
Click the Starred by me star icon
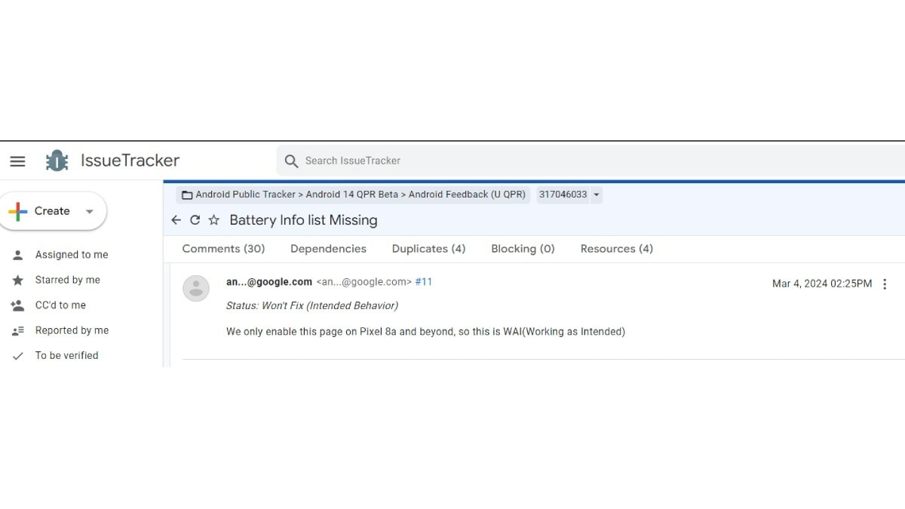click(x=18, y=280)
